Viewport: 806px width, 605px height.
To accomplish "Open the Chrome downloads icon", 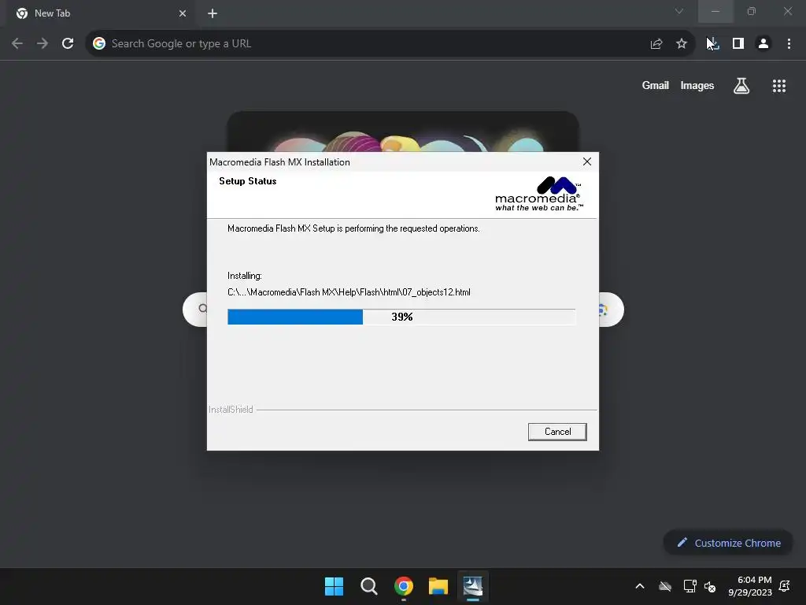I will click(x=712, y=44).
